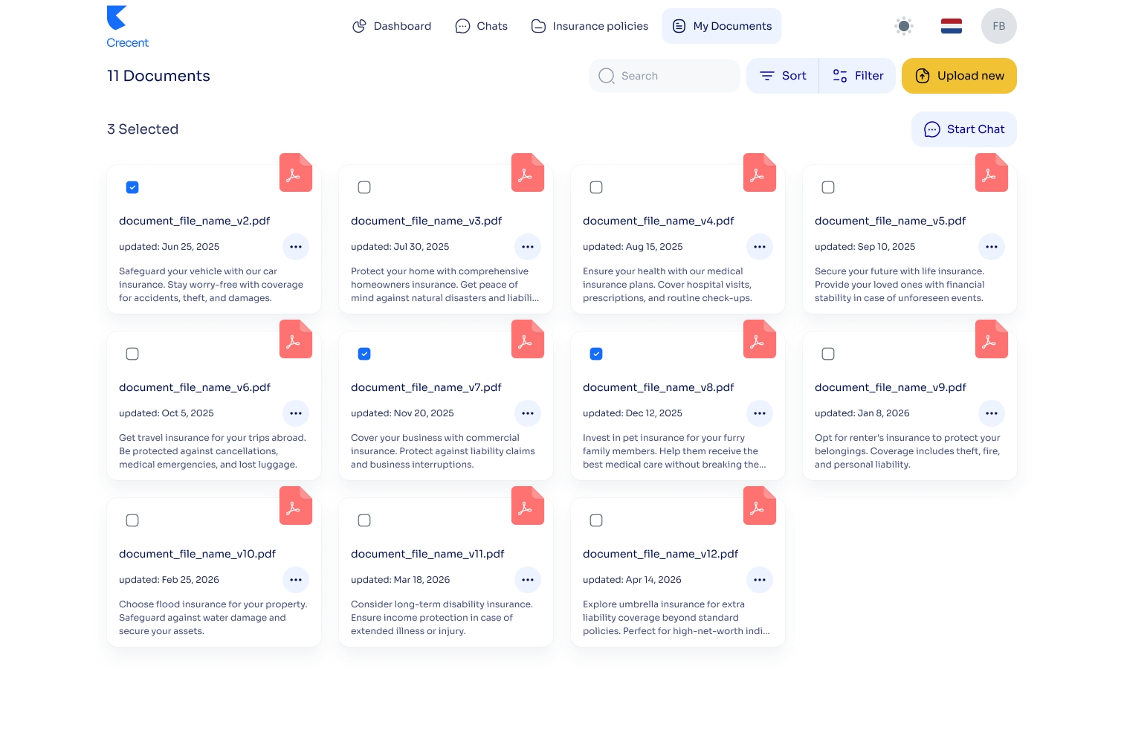Click the PDF icon on document_file_name_v9.pdf
Viewport: 1124px width, 730px height.
pyautogui.click(x=992, y=339)
